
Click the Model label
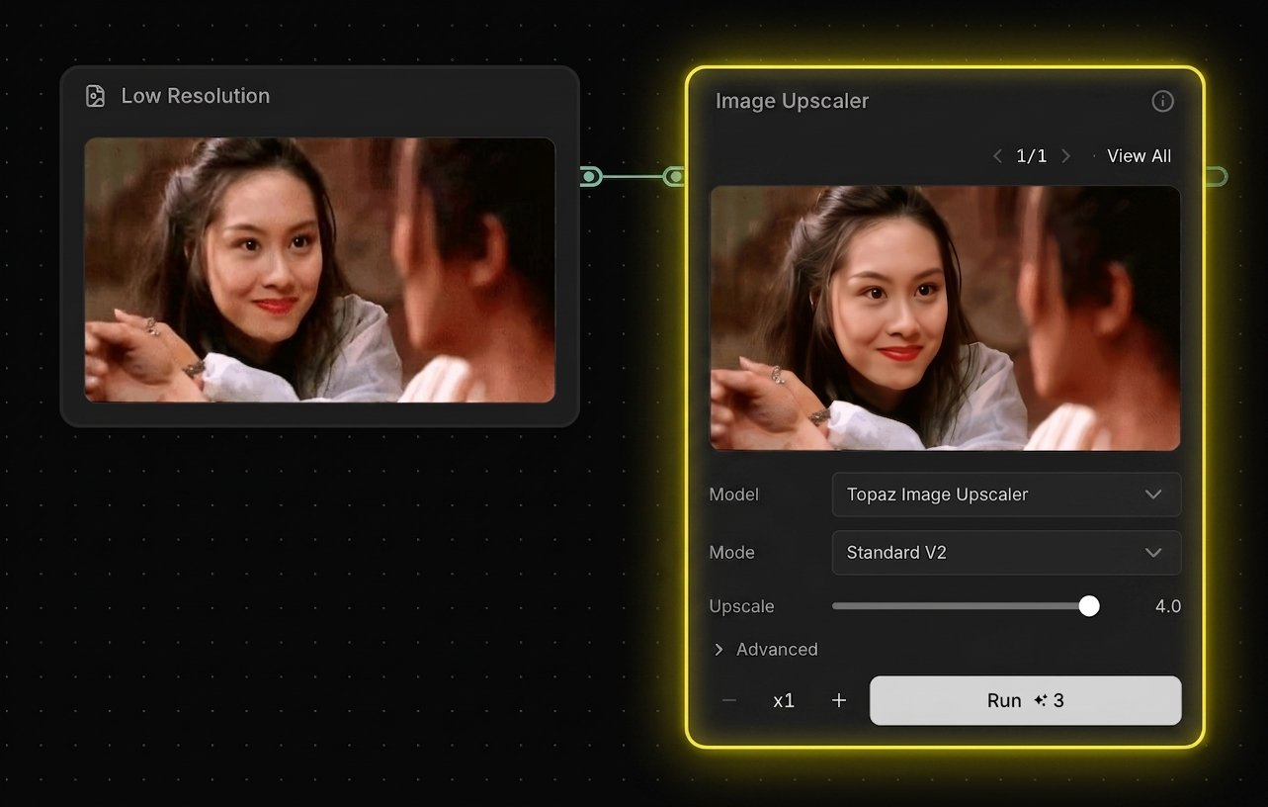point(734,494)
